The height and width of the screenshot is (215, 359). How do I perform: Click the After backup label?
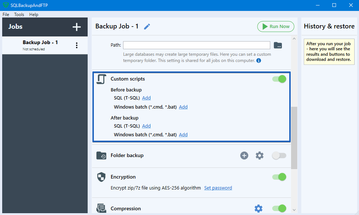point(125,118)
